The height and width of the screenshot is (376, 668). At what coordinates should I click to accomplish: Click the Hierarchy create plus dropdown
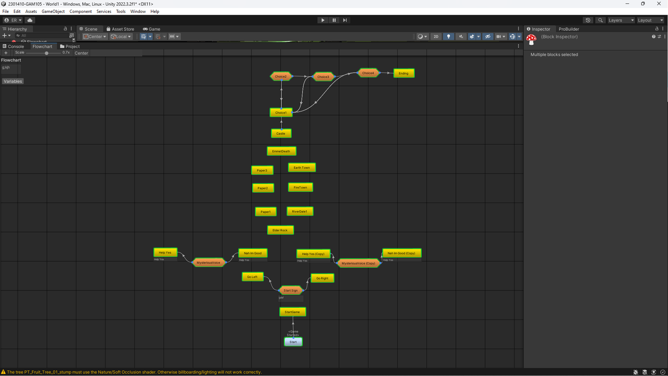point(6,36)
